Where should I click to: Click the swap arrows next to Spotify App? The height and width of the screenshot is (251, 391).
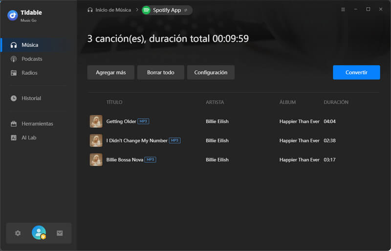[186, 10]
